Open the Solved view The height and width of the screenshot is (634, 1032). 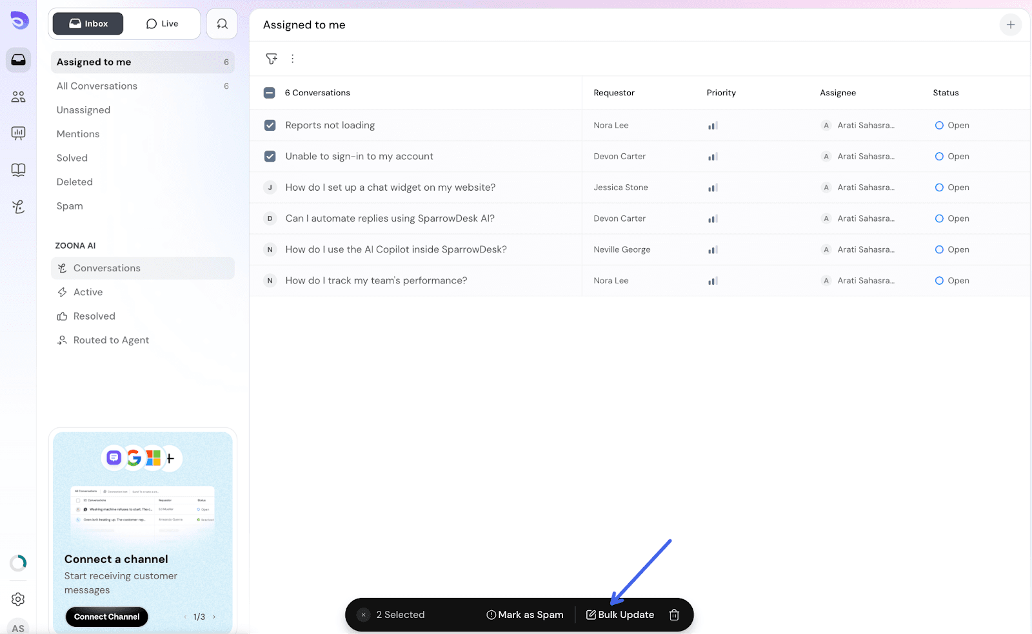pos(143,158)
